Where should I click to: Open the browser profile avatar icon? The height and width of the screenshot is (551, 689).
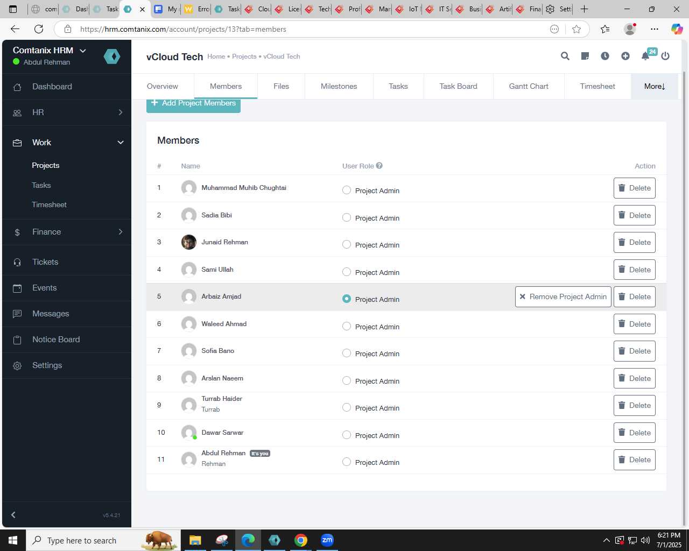click(629, 29)
